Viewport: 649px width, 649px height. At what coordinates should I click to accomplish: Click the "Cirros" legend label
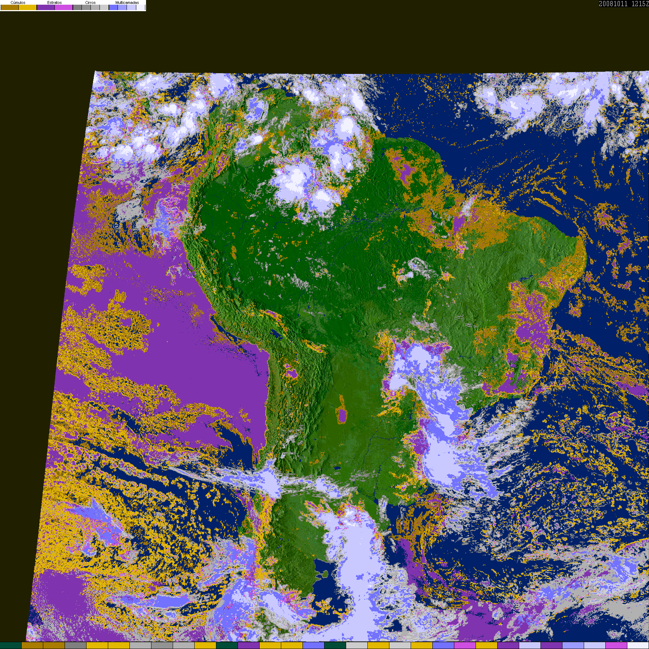[x=90, y=3]
